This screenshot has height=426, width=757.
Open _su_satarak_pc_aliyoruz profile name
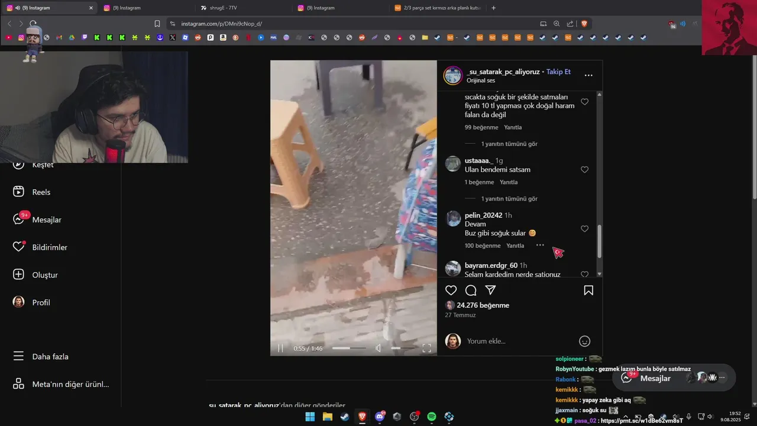503,72
